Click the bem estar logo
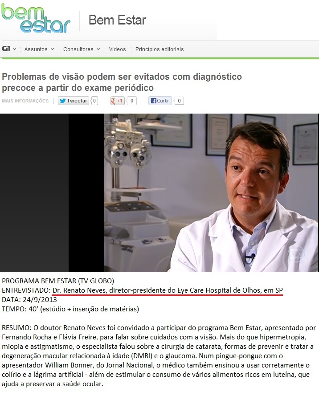 36,18
